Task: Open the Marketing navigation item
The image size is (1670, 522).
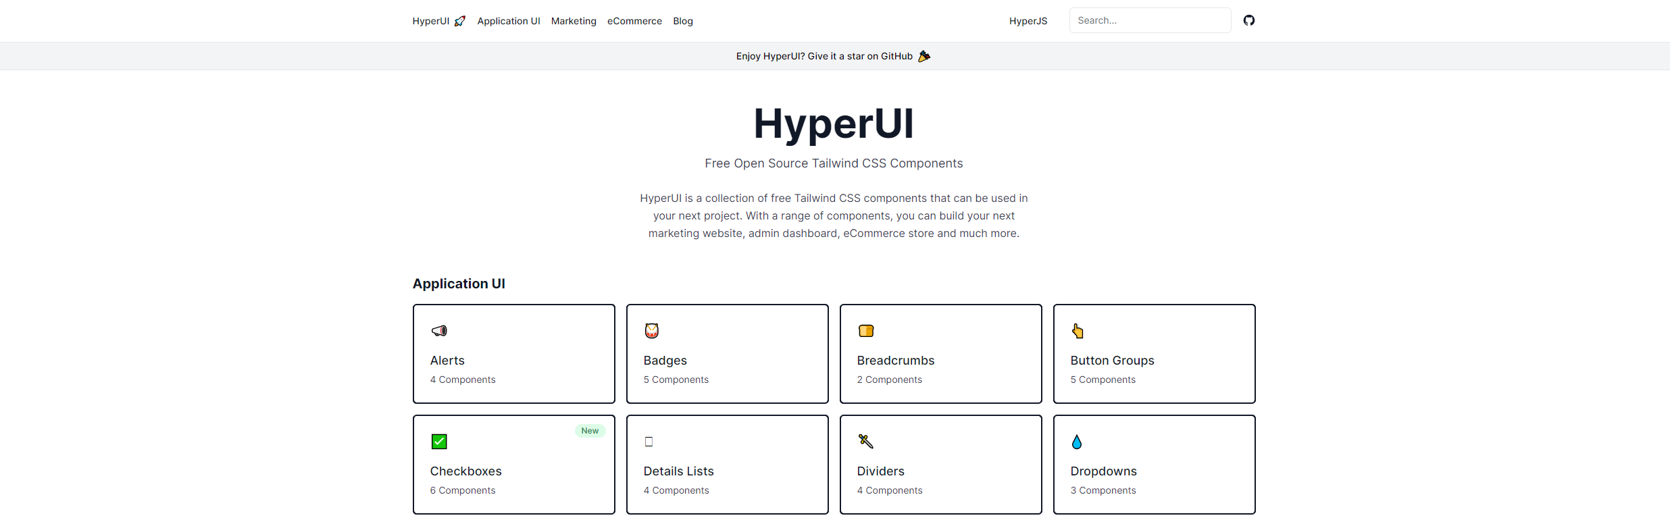Action: (574, 21)
